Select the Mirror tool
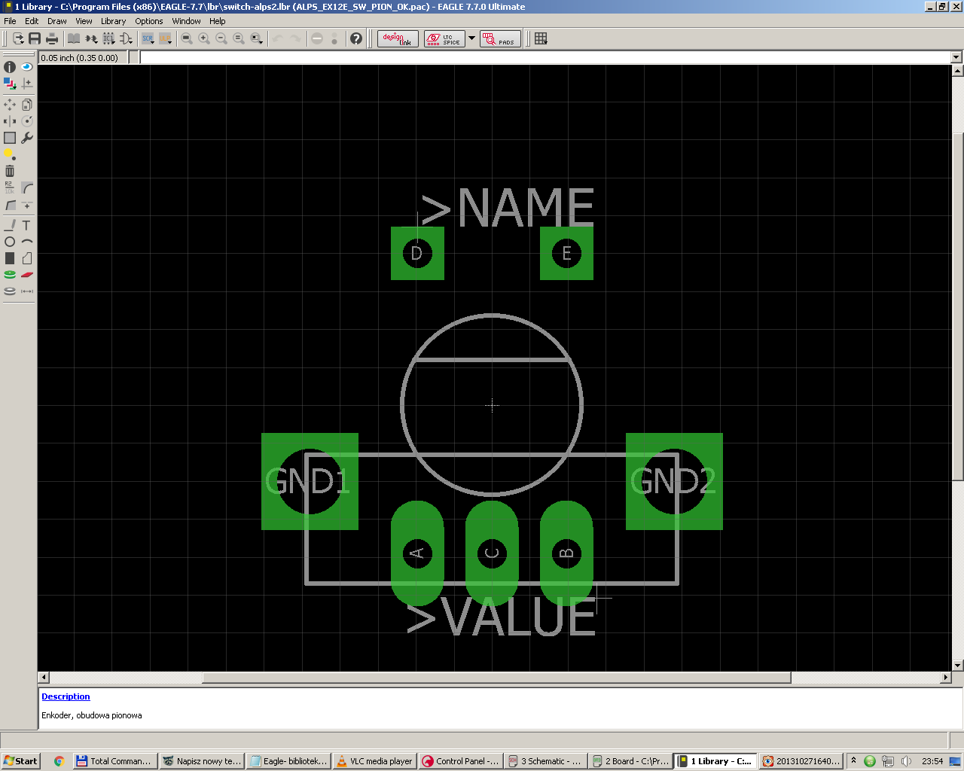Image resolution: width=964 pixels, height=771 pixels. [x=10, y=121]
